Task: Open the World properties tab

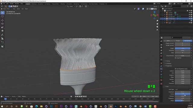Action: click(161, 56)
